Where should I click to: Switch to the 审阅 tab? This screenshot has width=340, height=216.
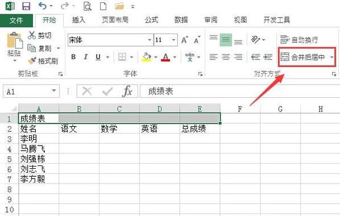[x=211, y=20]
